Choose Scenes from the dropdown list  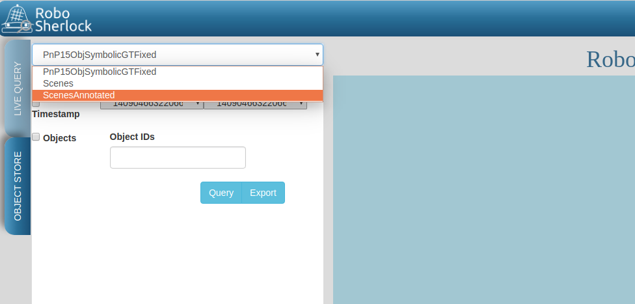click(178, 83)
